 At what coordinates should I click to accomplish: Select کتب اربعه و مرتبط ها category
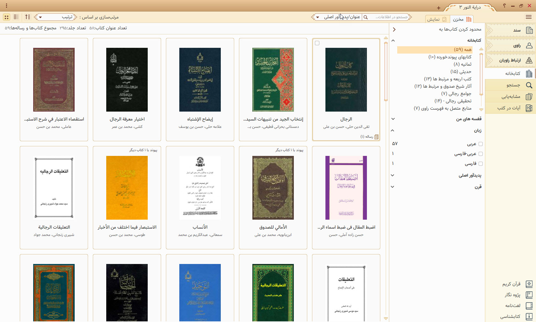coord(448,79)
